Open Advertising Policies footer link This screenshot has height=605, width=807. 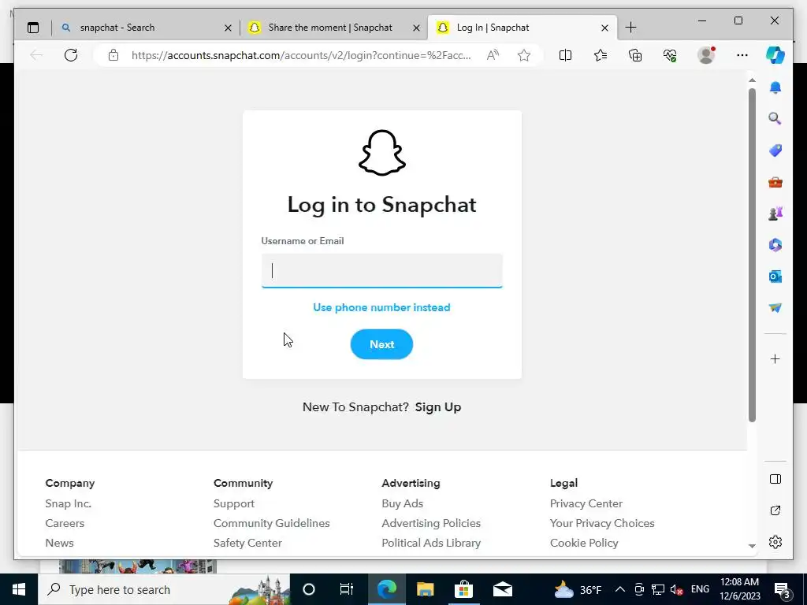431,523
